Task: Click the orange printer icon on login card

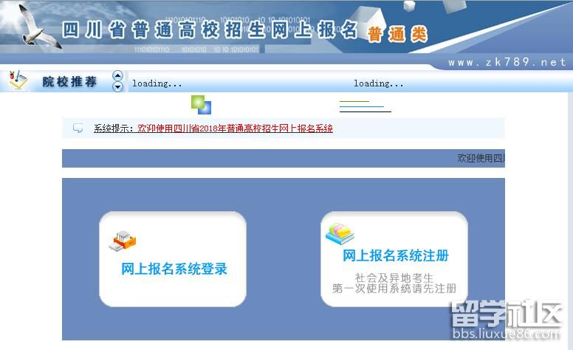Action: pos(123,240)
